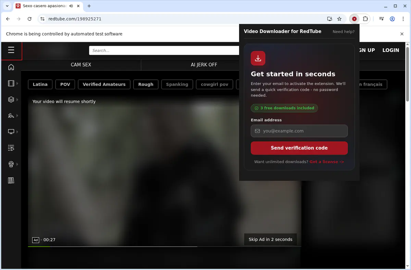Screen dimensions: 411x270
Task: Select the Latina tag
Action: point(40,84)
